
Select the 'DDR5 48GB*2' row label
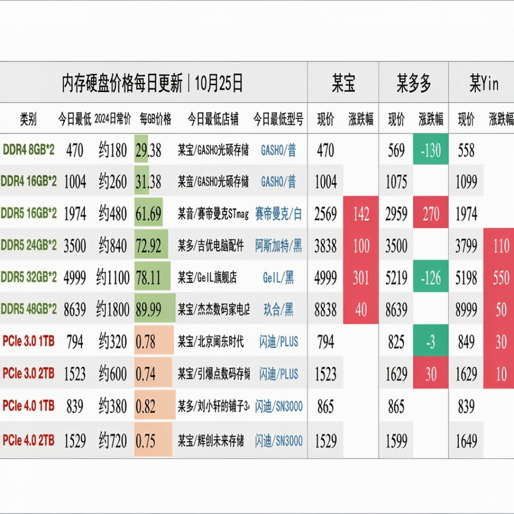(x=29, y=309)
